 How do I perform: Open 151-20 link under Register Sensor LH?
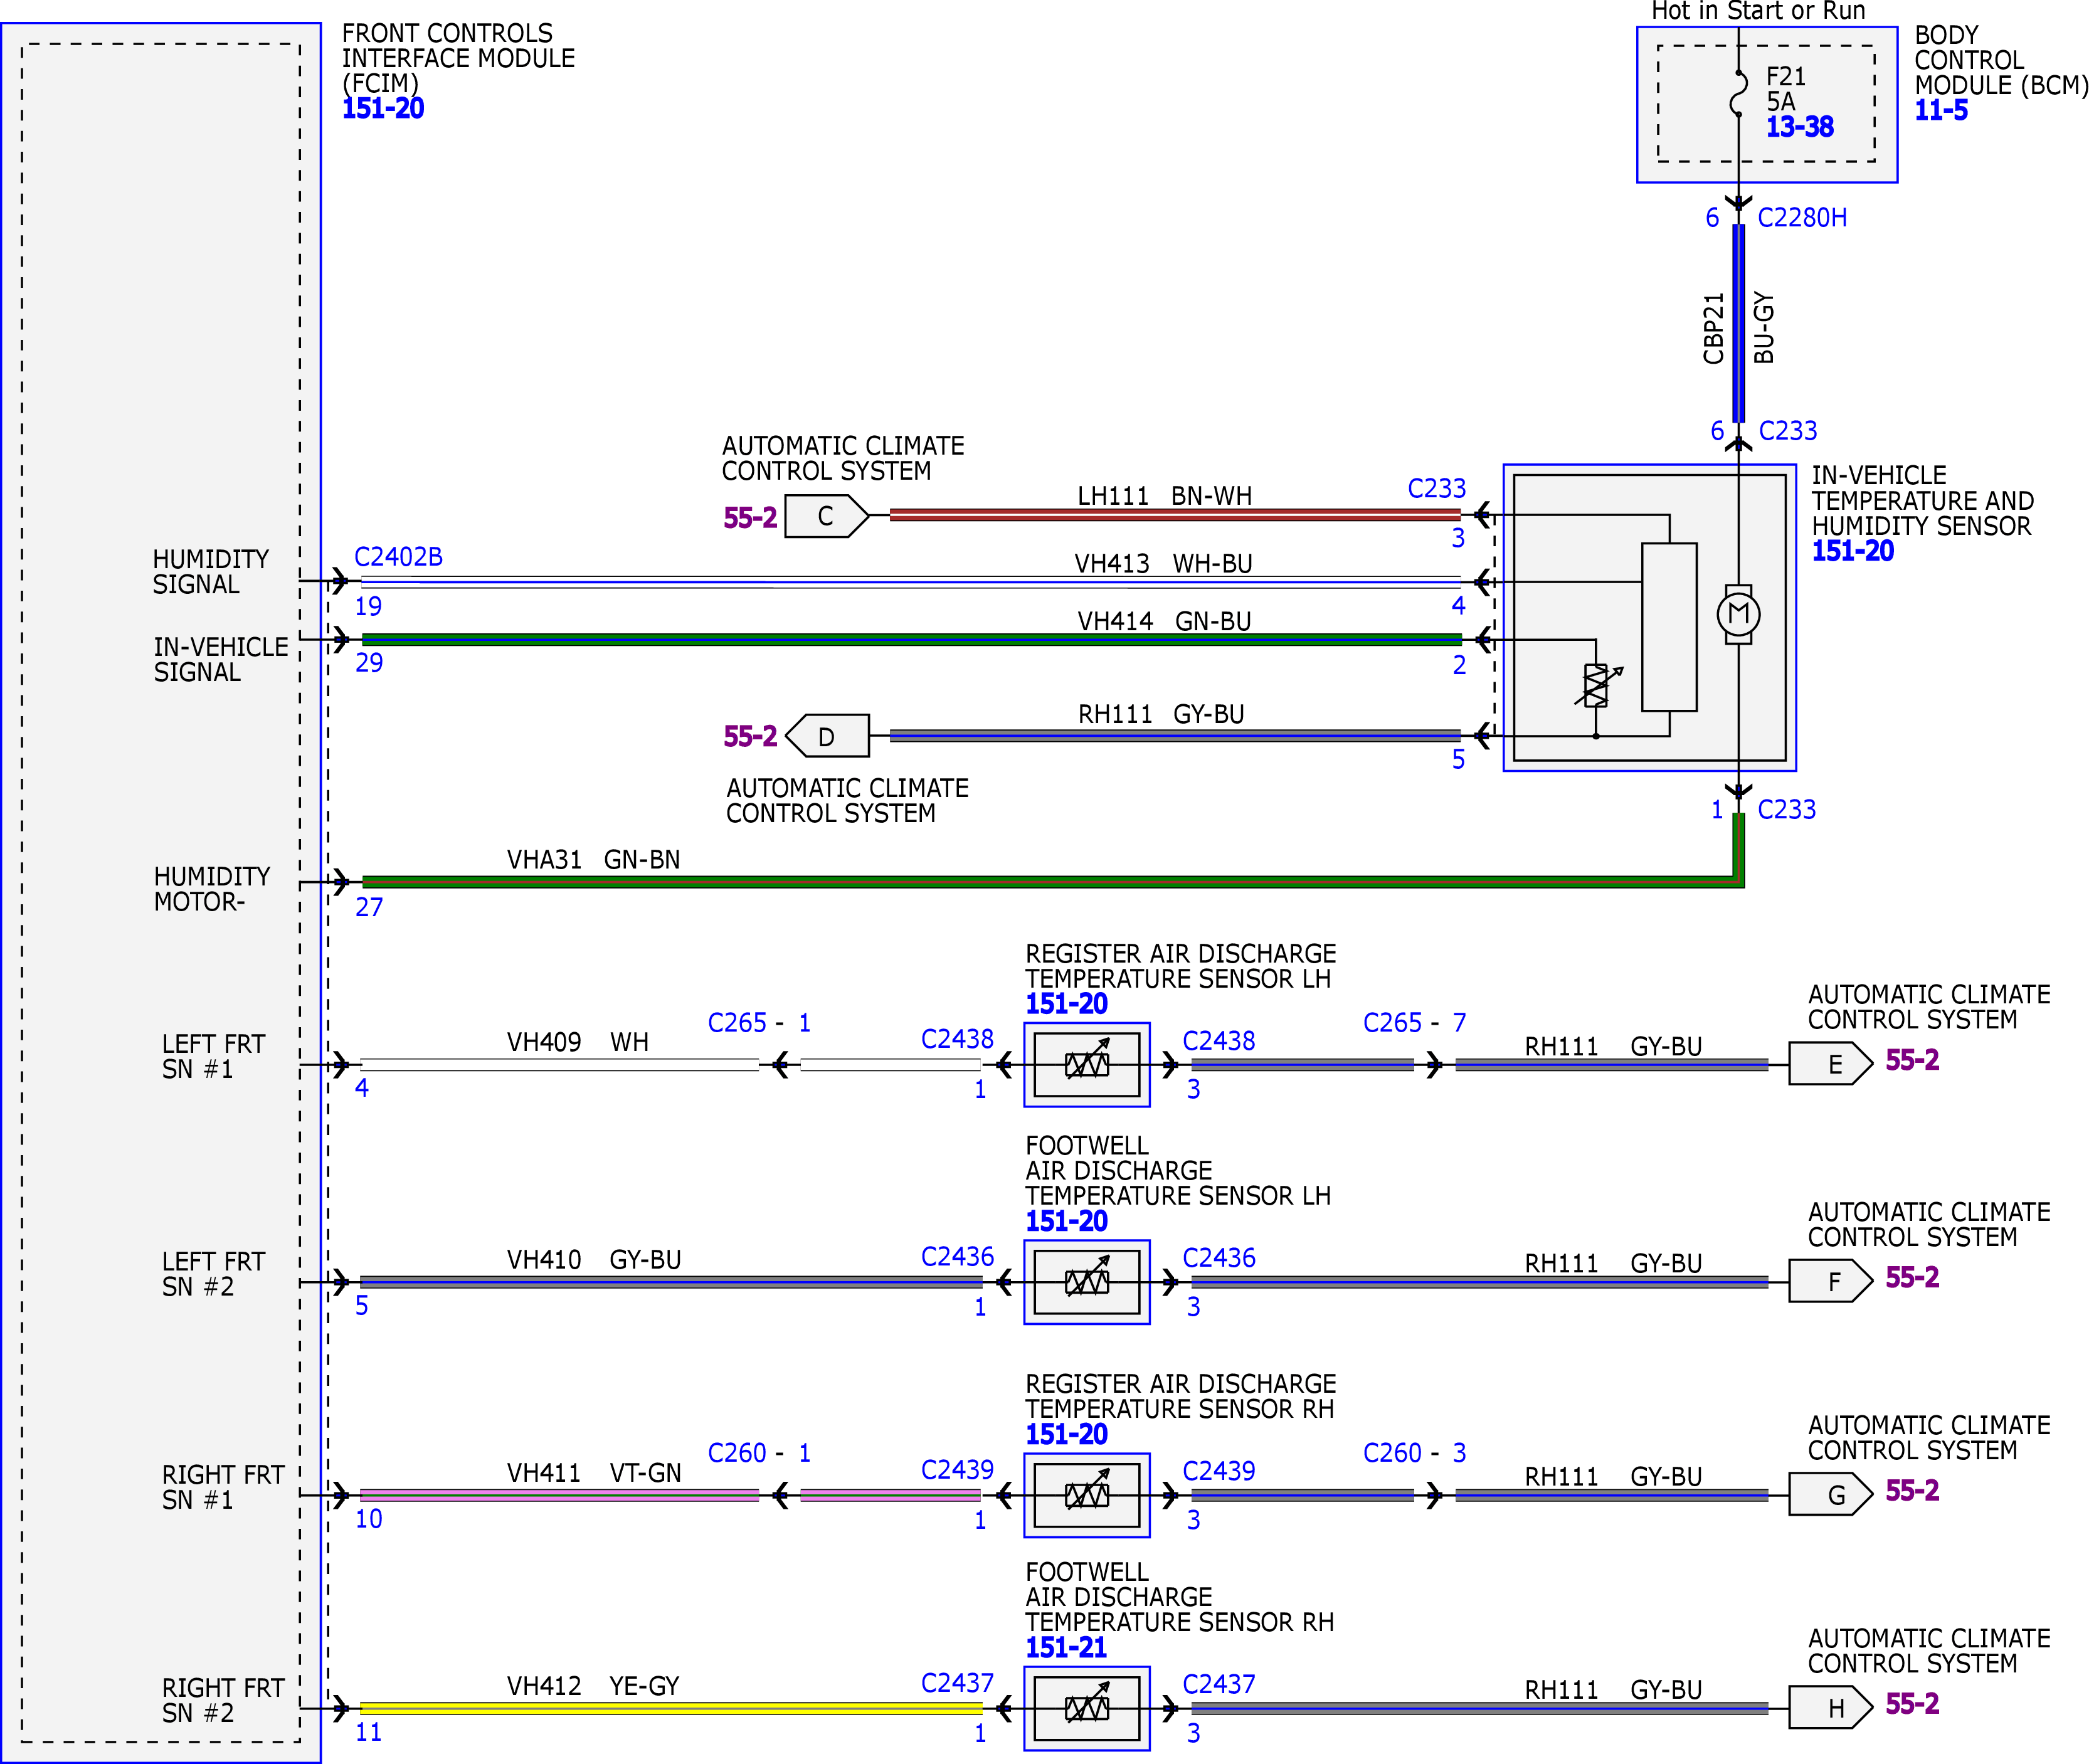coord(1066,1004)
